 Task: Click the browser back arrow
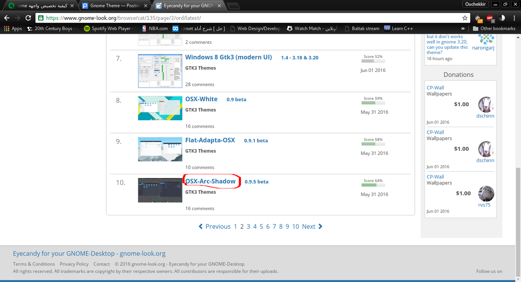pyautogui.click(x=7, y=18)
